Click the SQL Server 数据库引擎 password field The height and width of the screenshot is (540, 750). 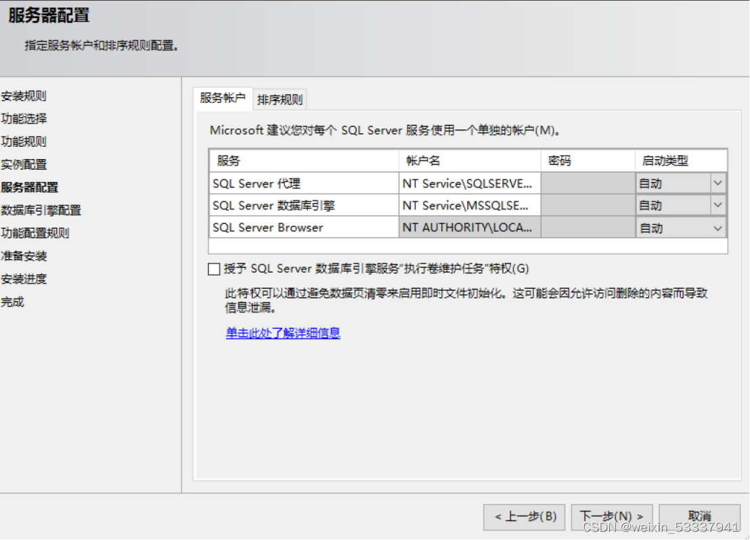click(x=588, y=205)
